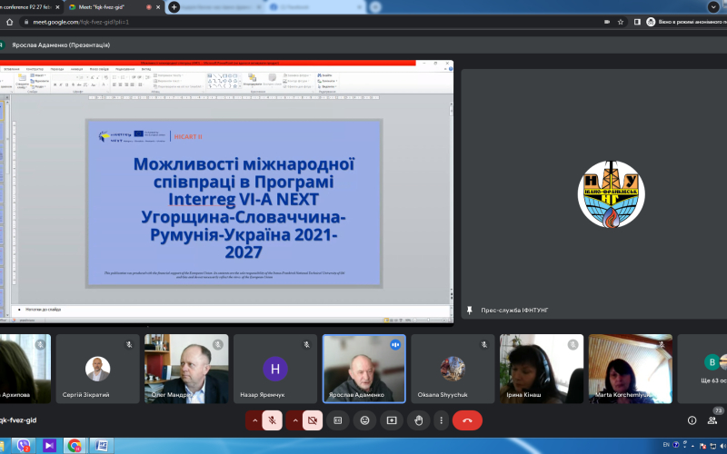Click the volume icon in system tray
Screen dimensions: 727x454
click(723, 446)
